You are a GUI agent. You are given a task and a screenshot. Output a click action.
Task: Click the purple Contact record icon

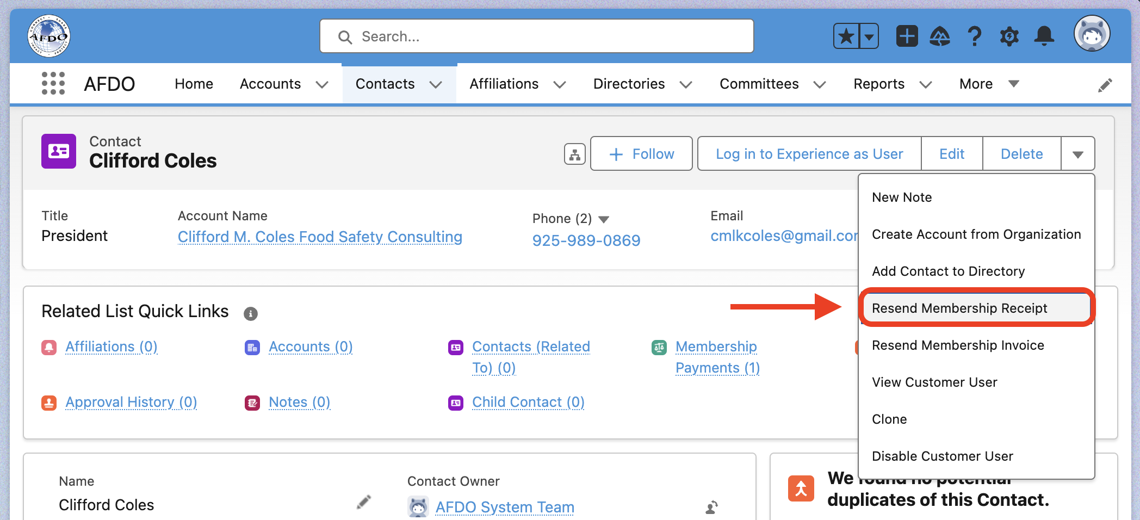click(59, 151)
